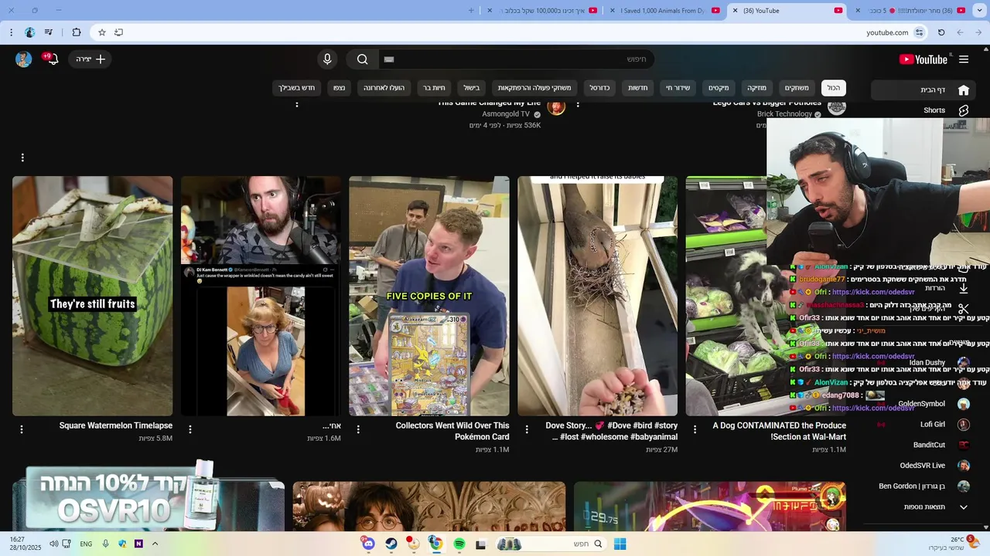Select the חדשות category chip
Screen dimensions: 990x556
click(x=638, y=88)
